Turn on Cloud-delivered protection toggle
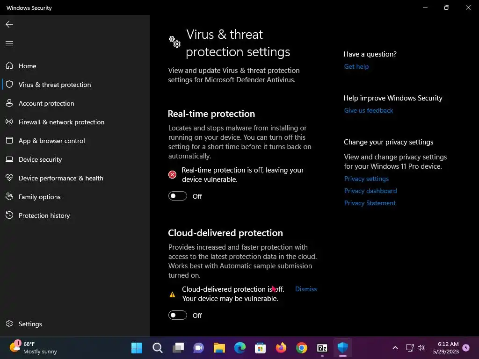The width and height of the screenshot is (479, 359). point(177,315)
